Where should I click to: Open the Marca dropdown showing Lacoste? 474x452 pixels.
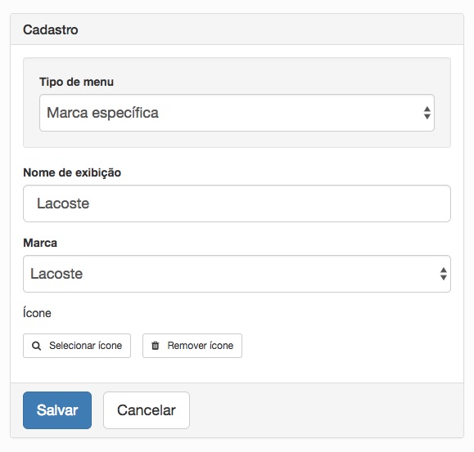coord(237,274)
